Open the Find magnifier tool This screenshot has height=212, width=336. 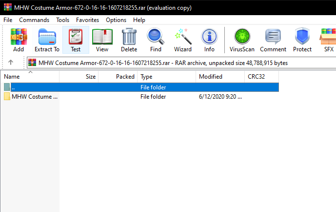(156, 40)
